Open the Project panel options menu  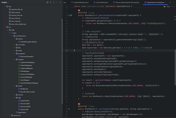pyautogui.click(x=57, y=2)
